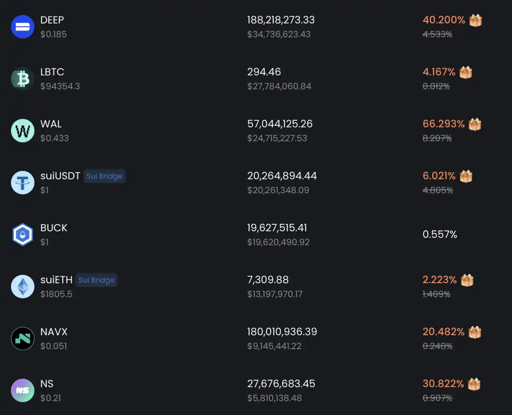Image resolution: width=512 pixels, height=415 pixels.
Task: Click the Sui Bridge badge next to suiUSDT
Action: point(104,176)
